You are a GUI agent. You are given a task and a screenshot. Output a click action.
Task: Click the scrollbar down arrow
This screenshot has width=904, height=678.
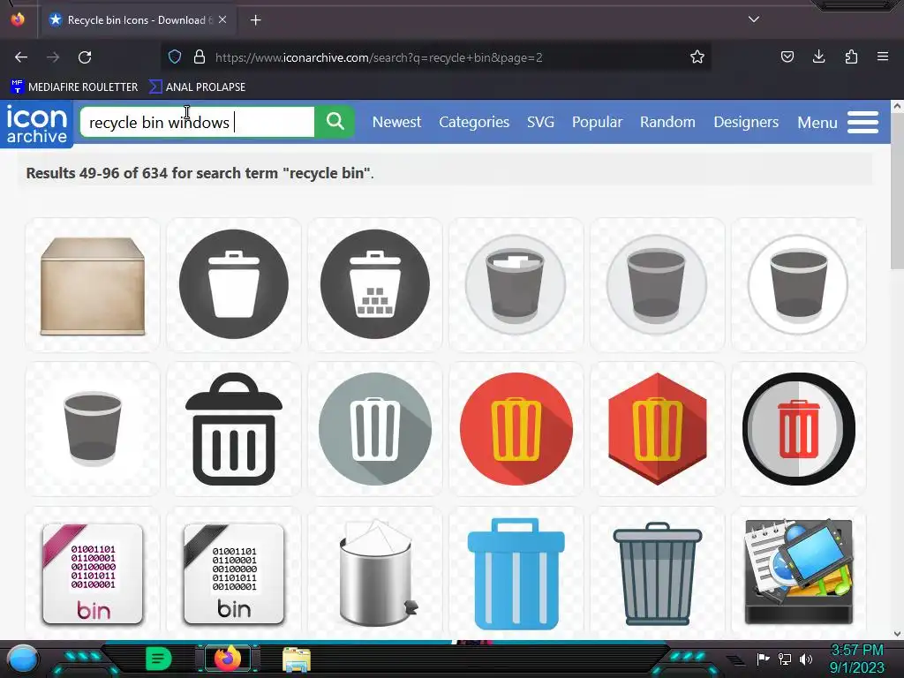click(x=897, y=634)
